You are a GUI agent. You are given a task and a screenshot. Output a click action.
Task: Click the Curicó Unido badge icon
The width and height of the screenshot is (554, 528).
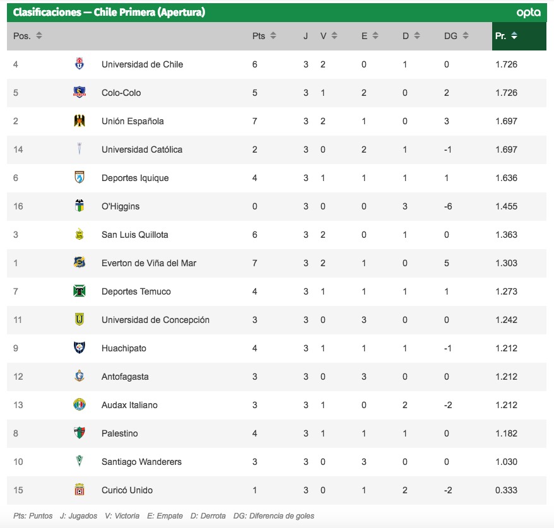80,490
